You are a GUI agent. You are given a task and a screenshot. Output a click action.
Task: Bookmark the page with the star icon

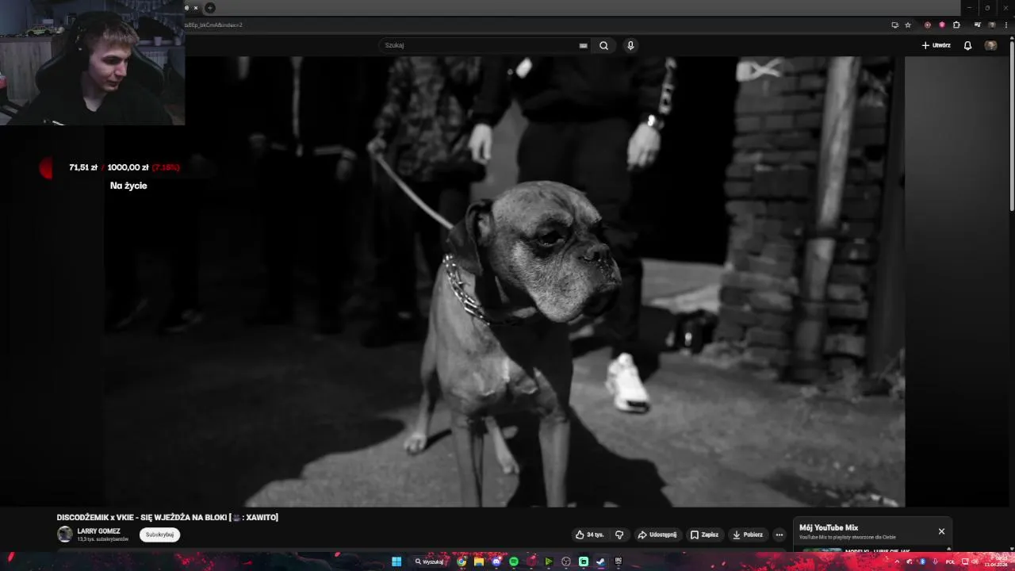click(x=908, y=25)
